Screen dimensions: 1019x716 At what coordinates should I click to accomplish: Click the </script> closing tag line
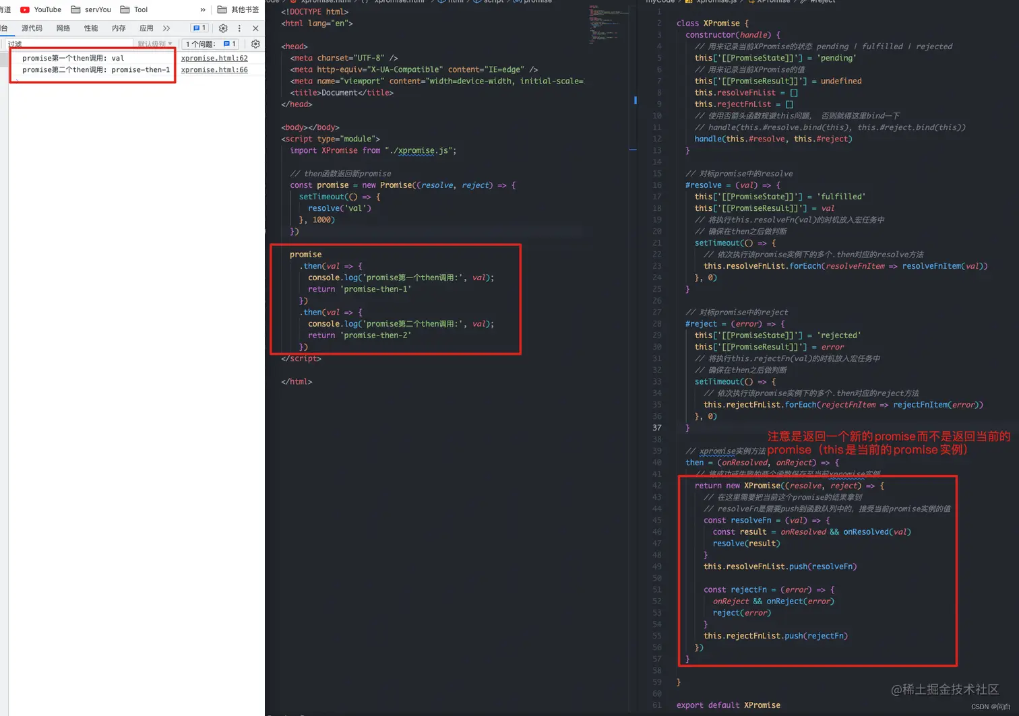click(301, 358)
